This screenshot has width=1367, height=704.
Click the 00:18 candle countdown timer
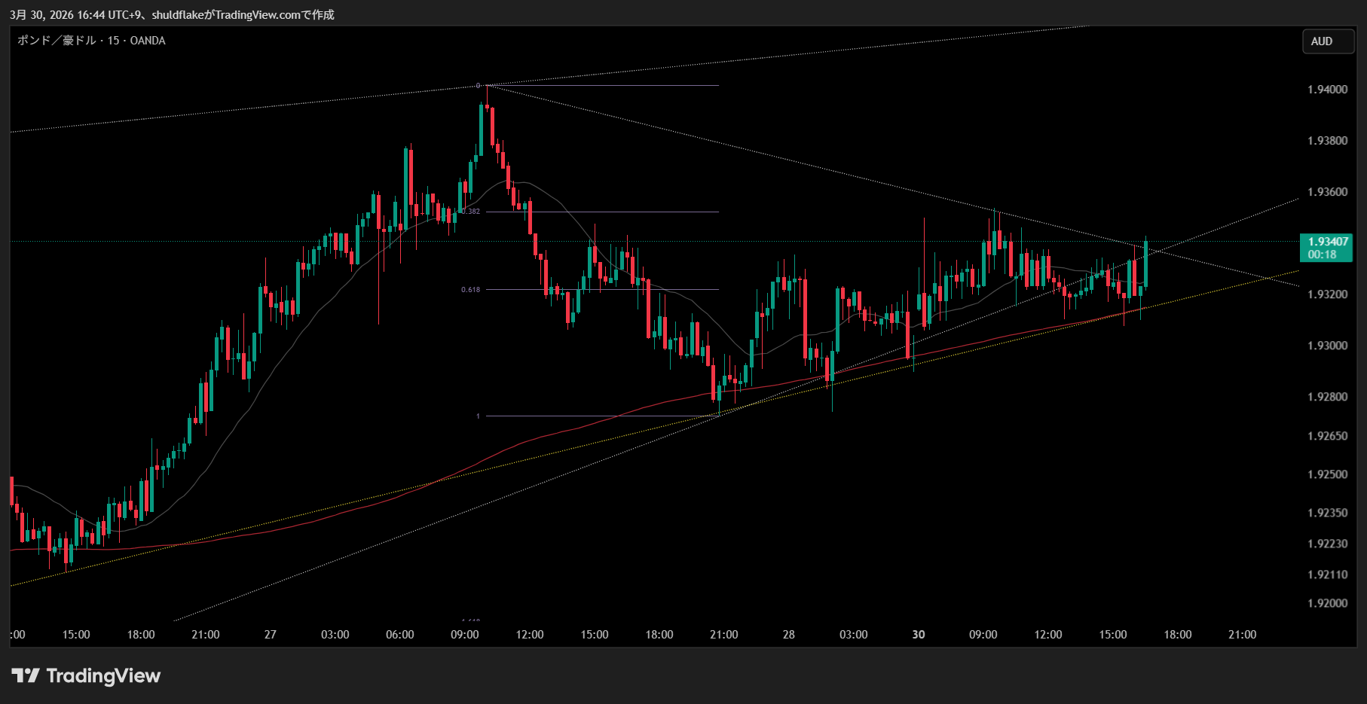[x=1322, y=254]
